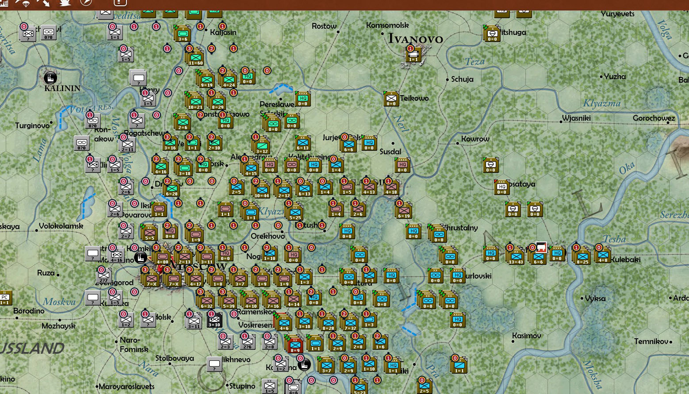Image resolution: width=689 pixels, height=394 pixels.
Task: Click the Temnikov town label
Action: pos(651,341)
